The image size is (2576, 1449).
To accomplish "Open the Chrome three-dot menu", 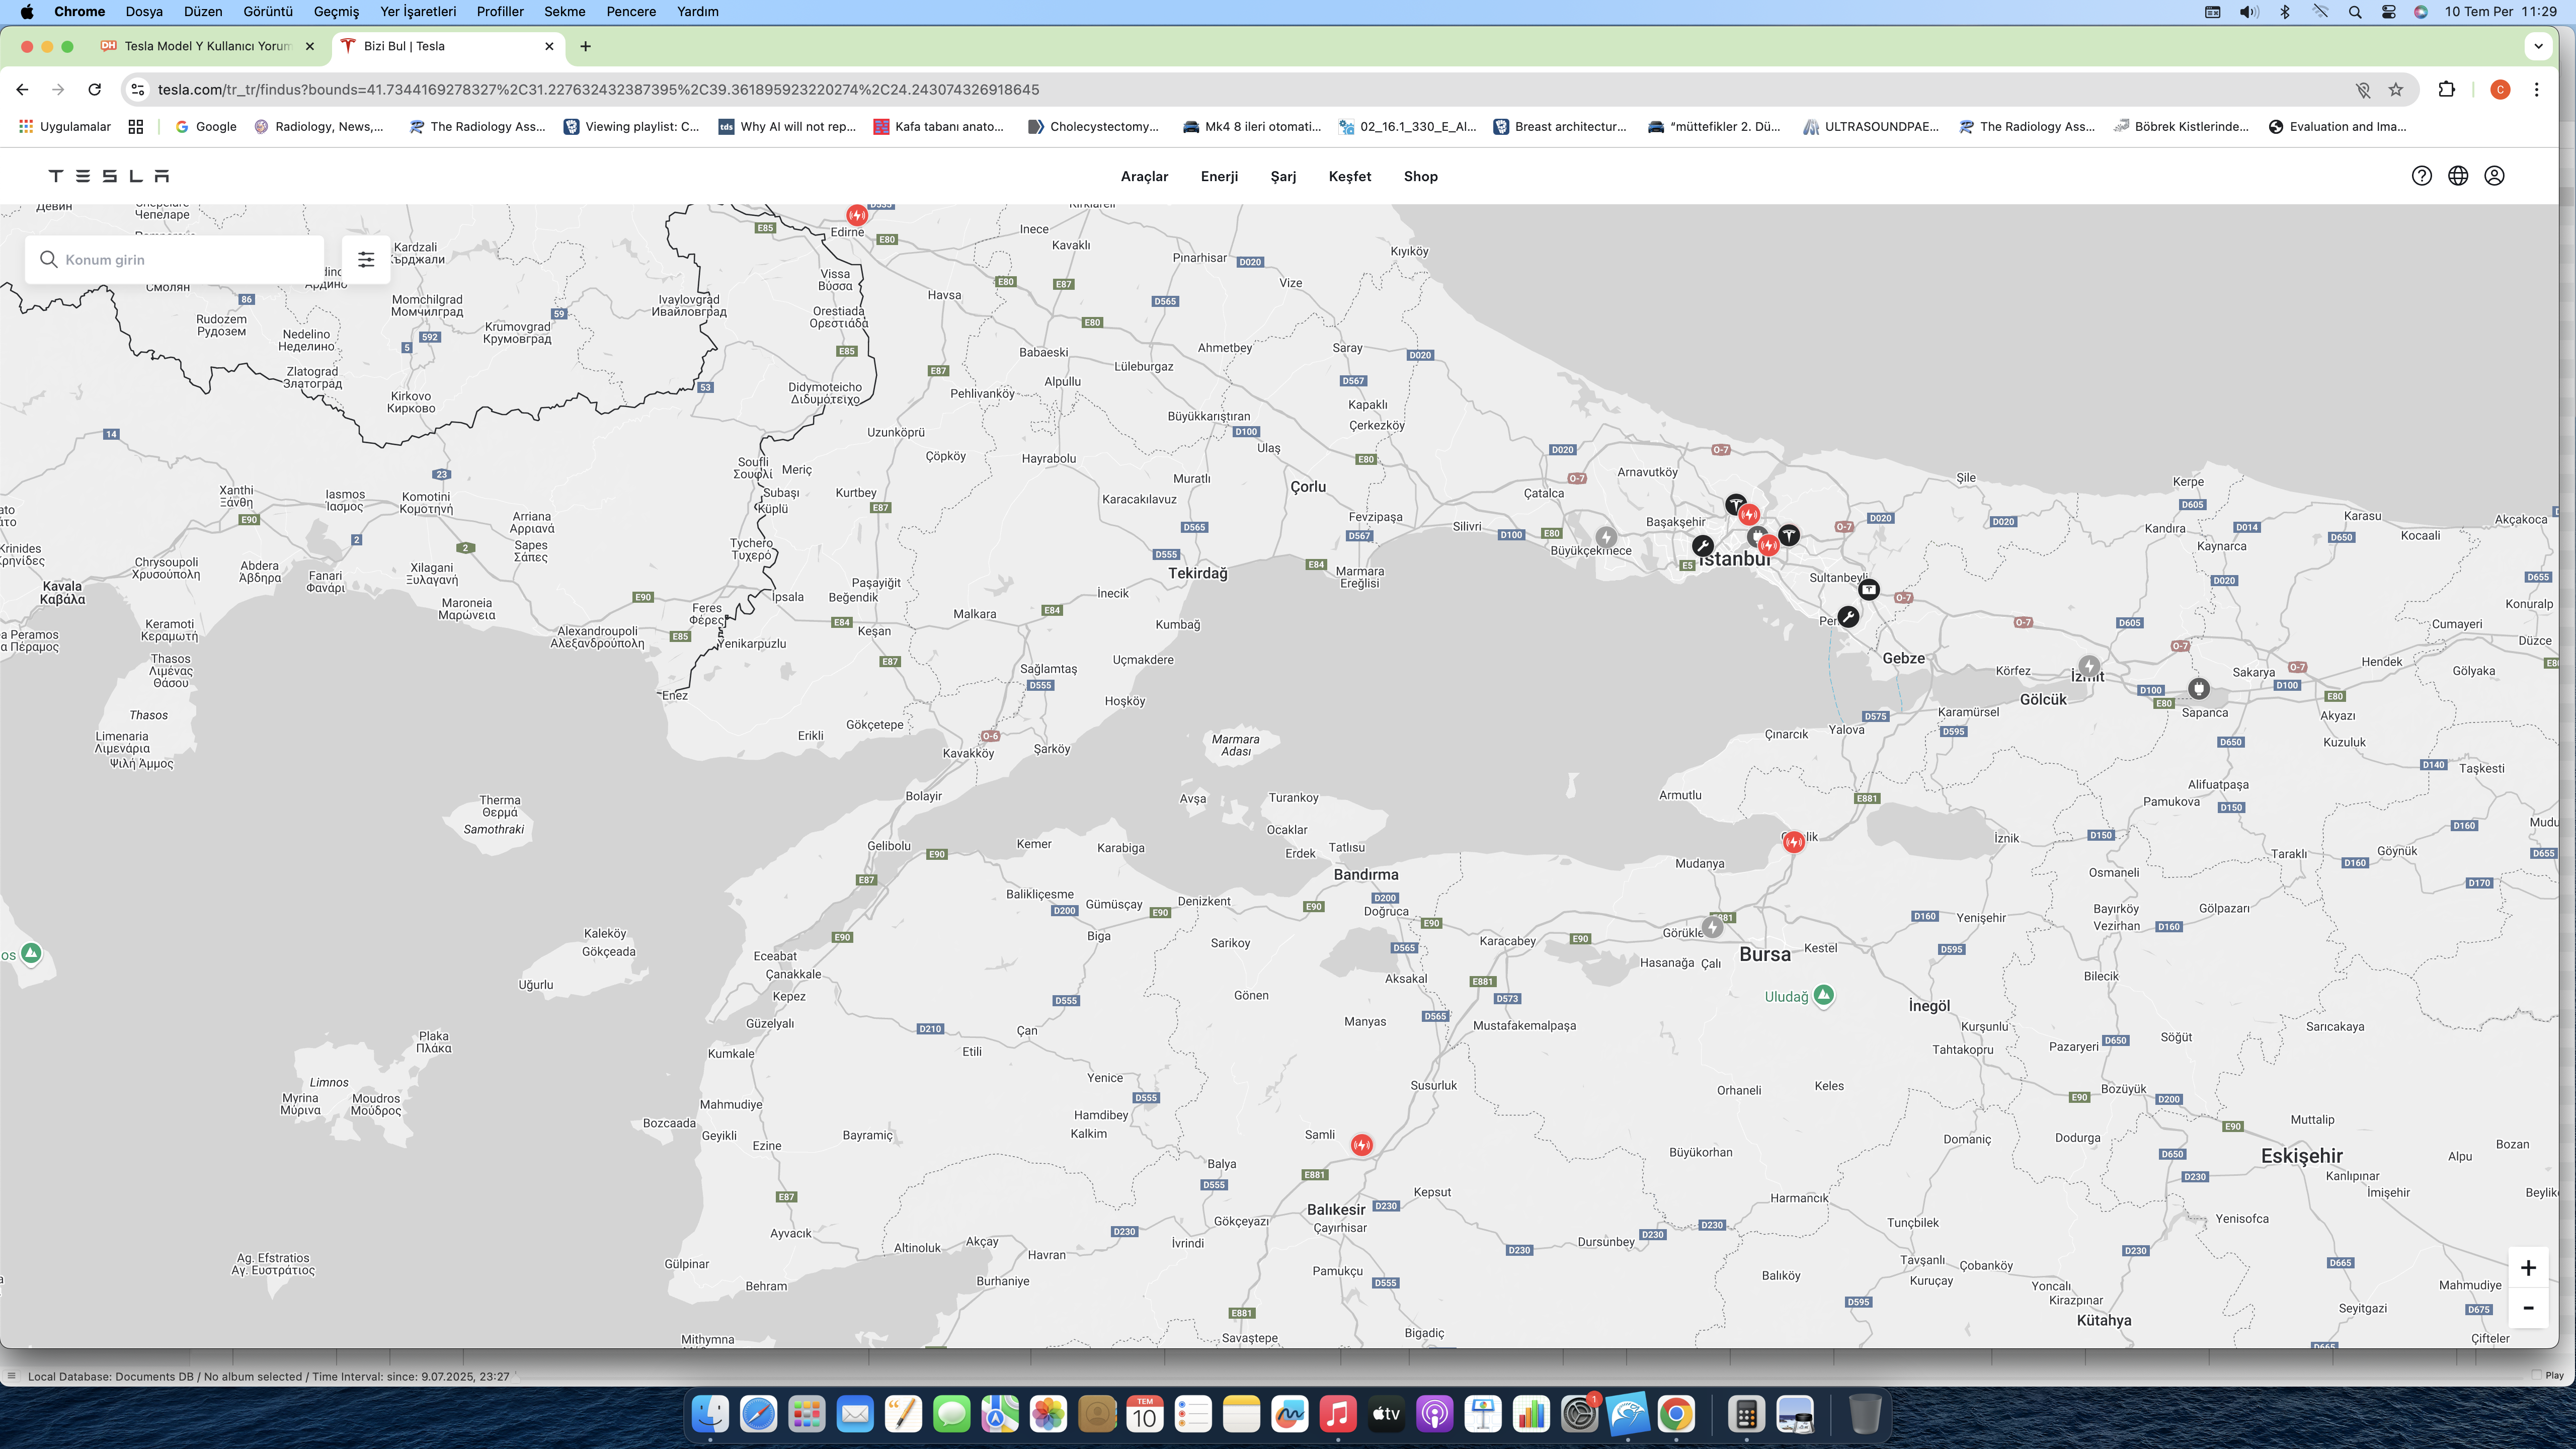I will tap(2536, 89).
